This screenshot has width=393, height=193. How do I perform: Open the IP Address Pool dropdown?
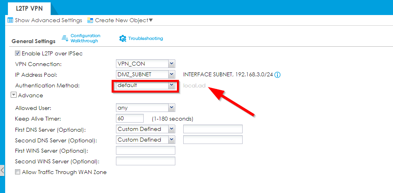[171, 74]
